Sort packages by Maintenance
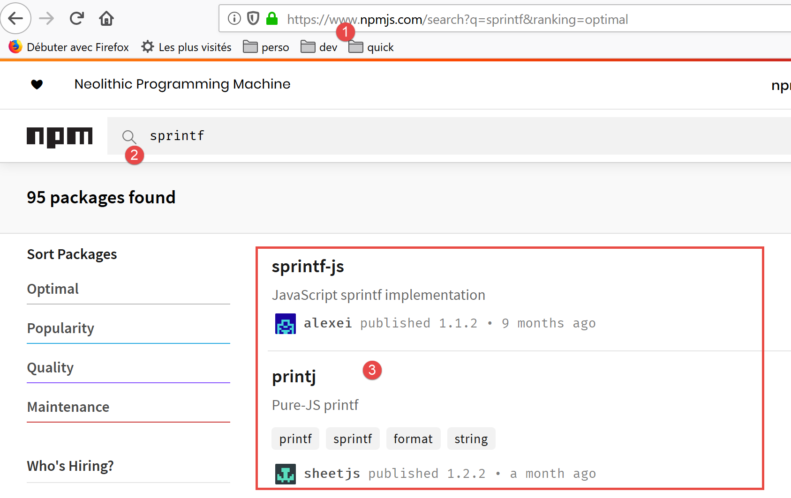 coord(68,407)
